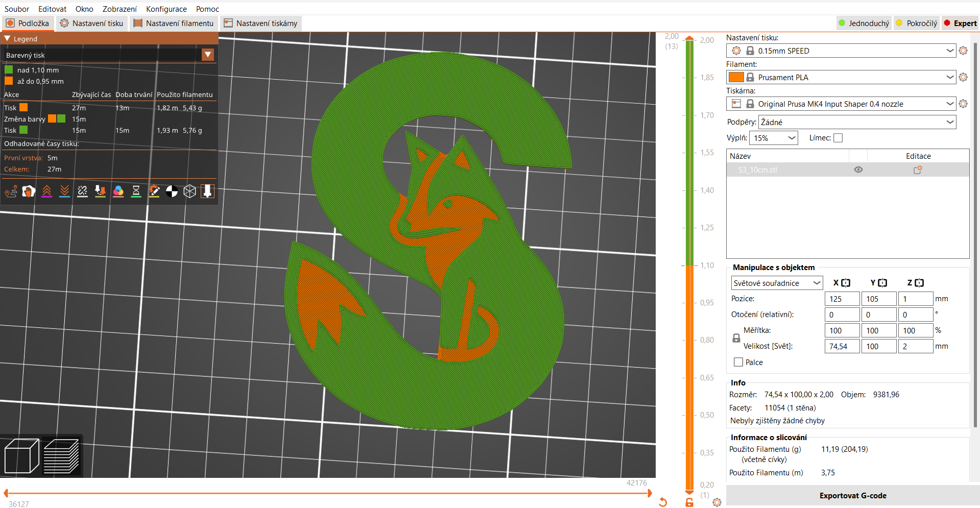
Task: Hide the S3_10cm.stl object with eye icon
Action: click(858, 170)
